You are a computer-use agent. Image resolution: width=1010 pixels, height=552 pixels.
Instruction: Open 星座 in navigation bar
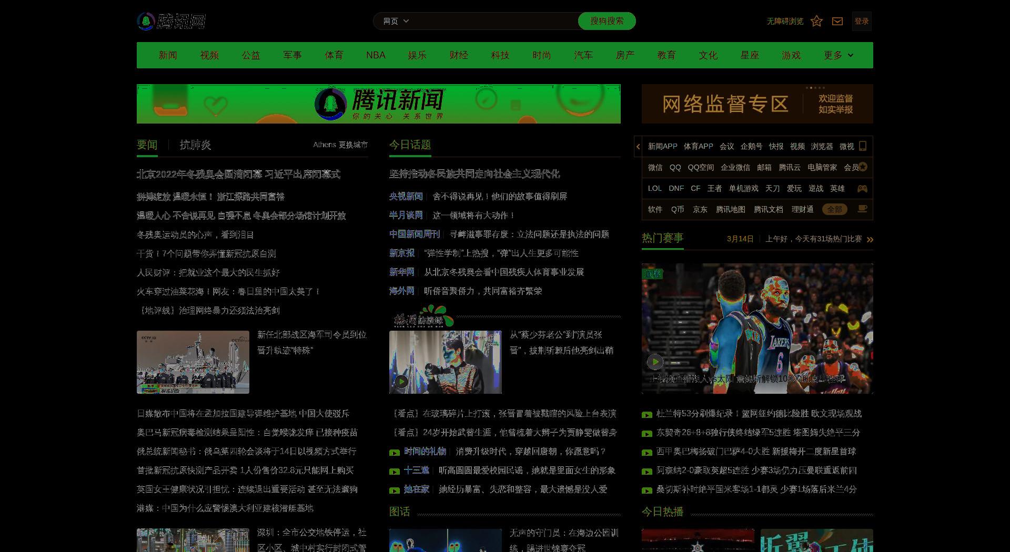click(750, 55)
